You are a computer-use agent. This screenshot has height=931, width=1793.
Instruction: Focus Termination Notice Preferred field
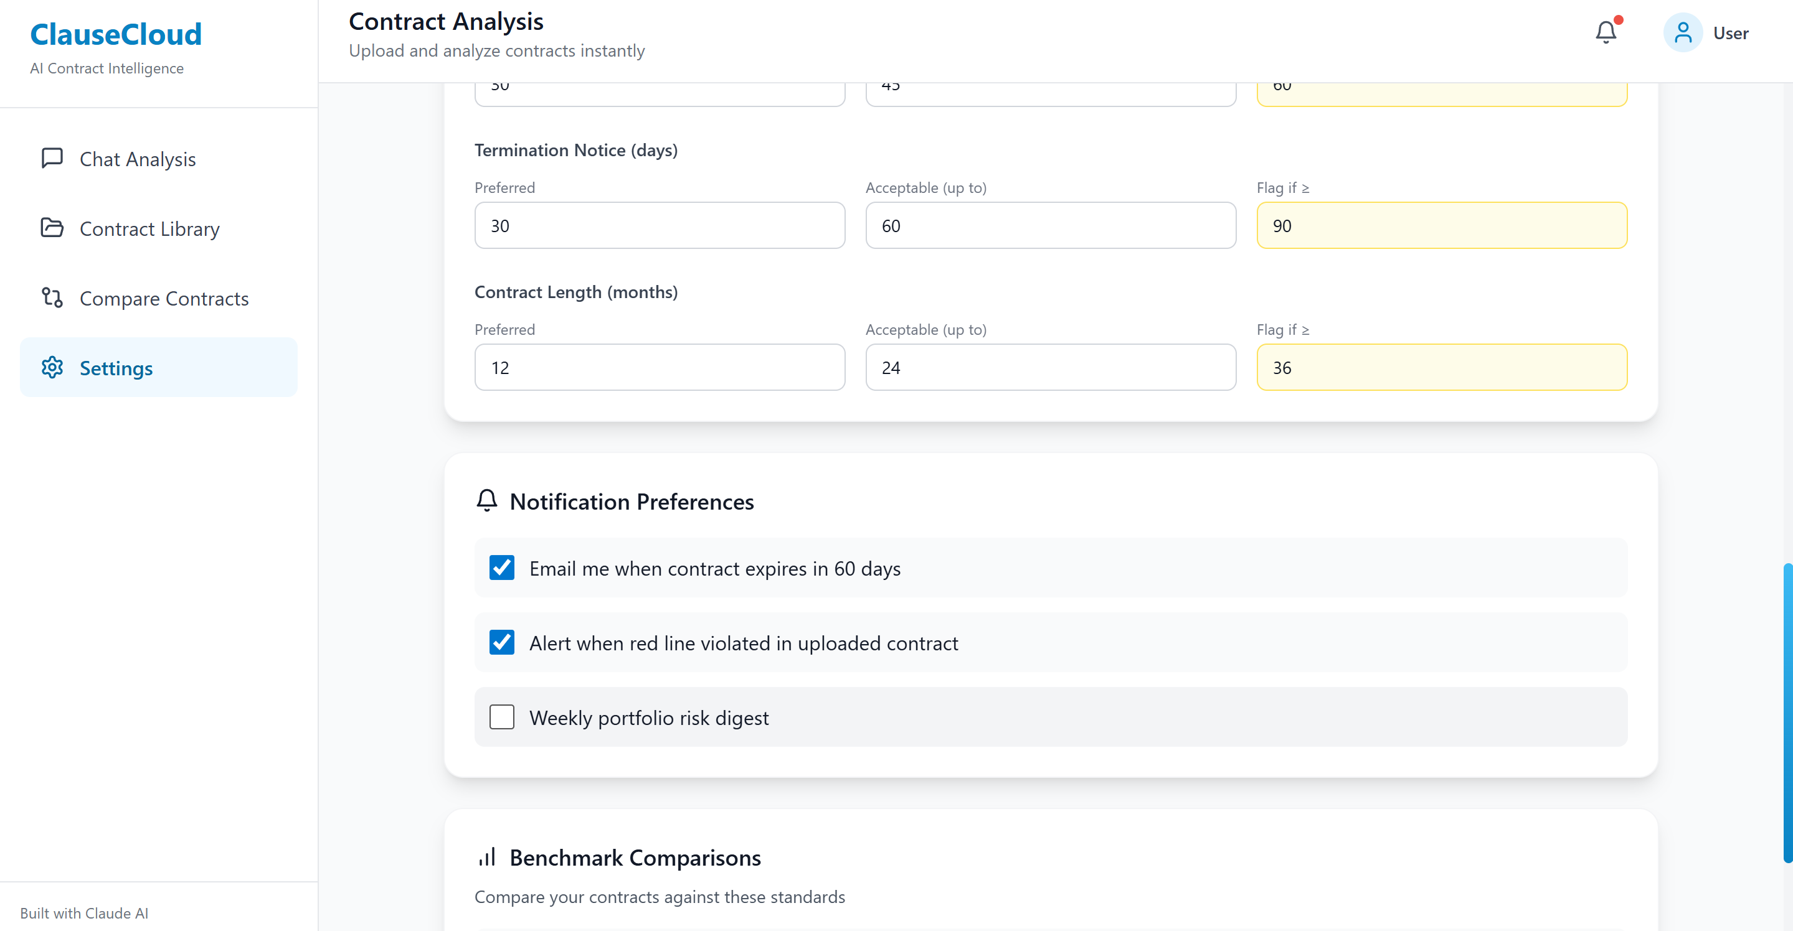pos(659,226)
